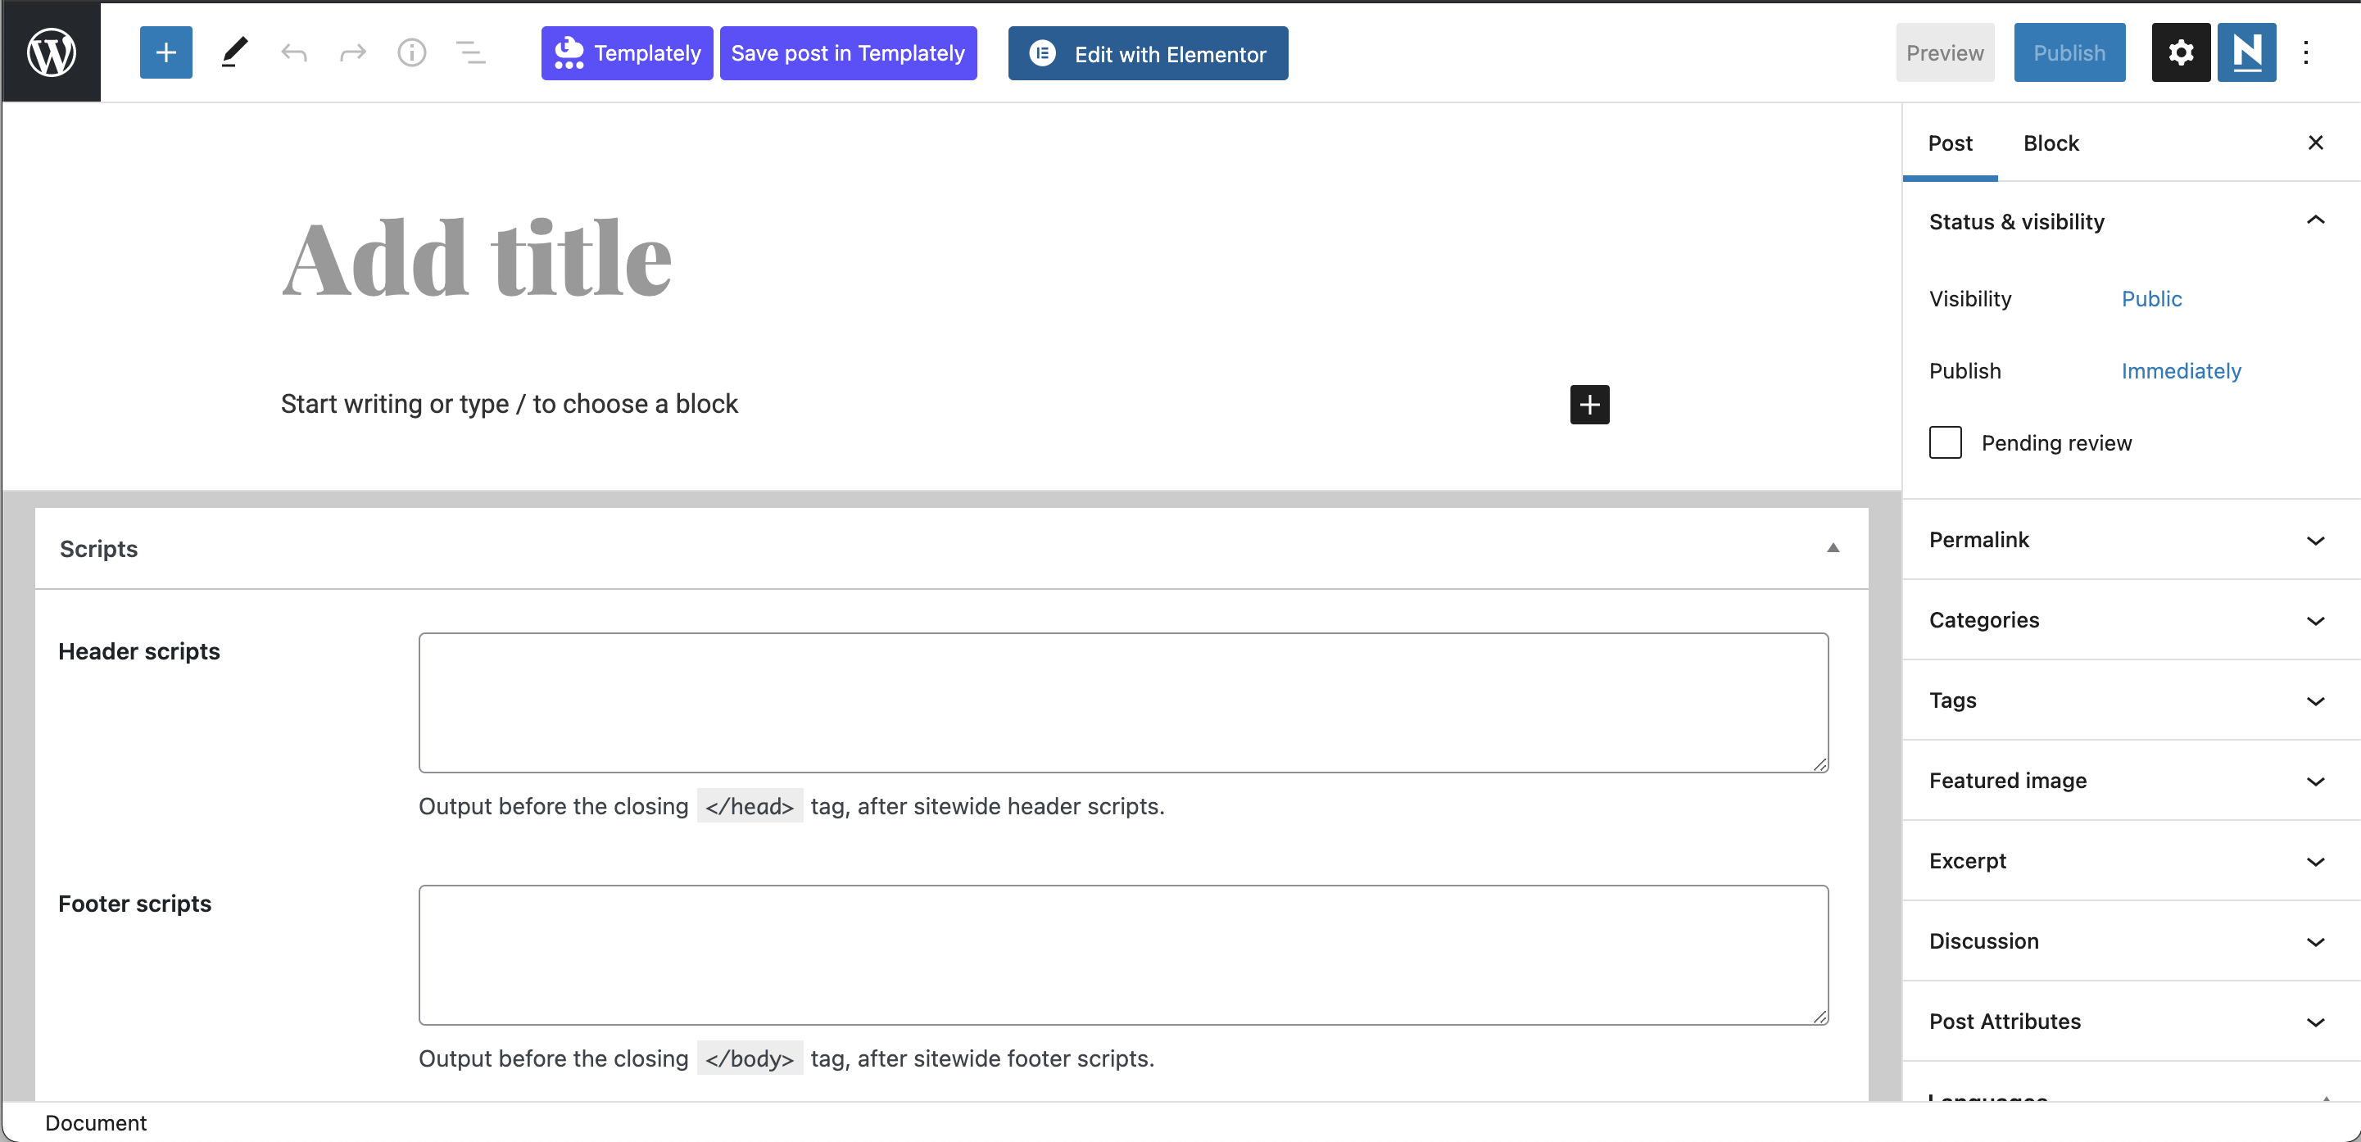Click the Public visibility link
Image resolution: width=2361 pixels, height=1142 pixels.
click(x=2151, y=299)
